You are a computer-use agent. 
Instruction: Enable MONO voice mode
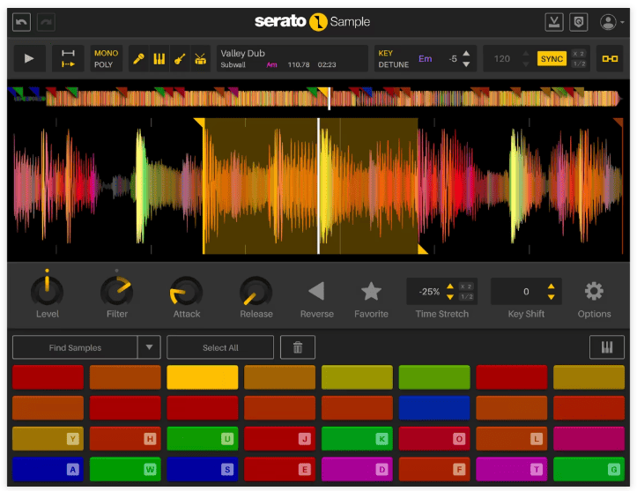106,53
